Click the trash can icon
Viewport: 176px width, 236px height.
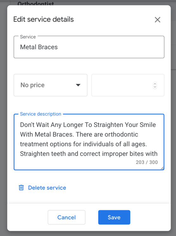[21, 188]
